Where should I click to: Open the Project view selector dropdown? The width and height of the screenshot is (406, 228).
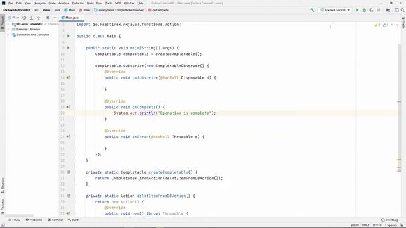13,18
